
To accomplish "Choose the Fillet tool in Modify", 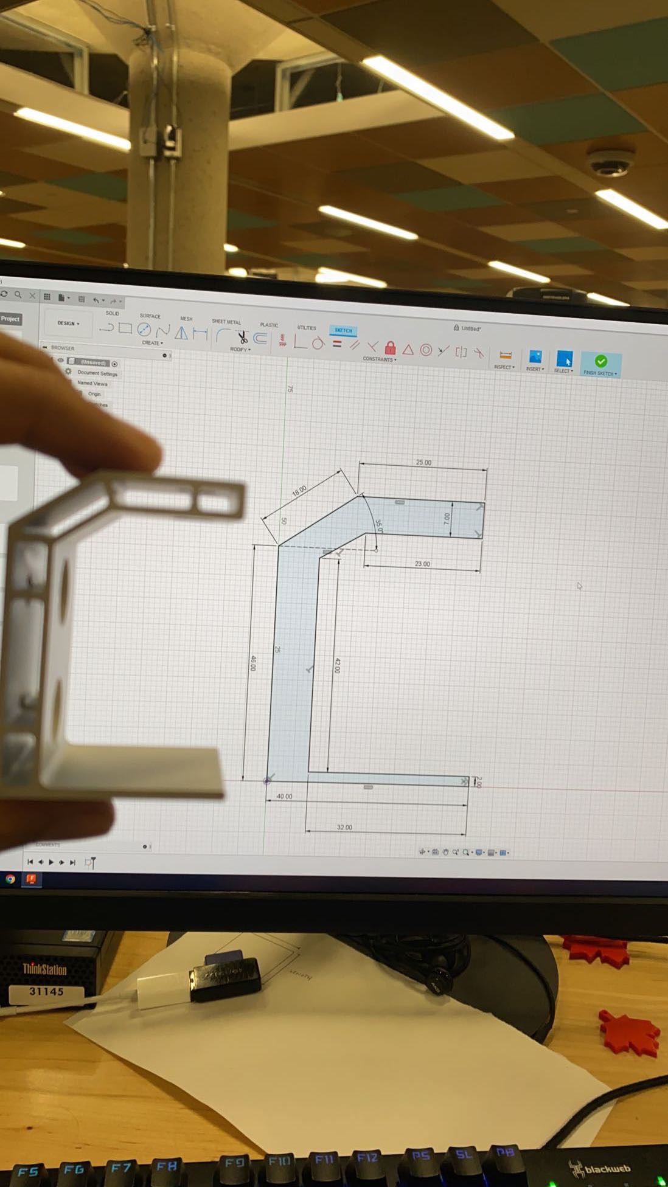I will (223, 335).
